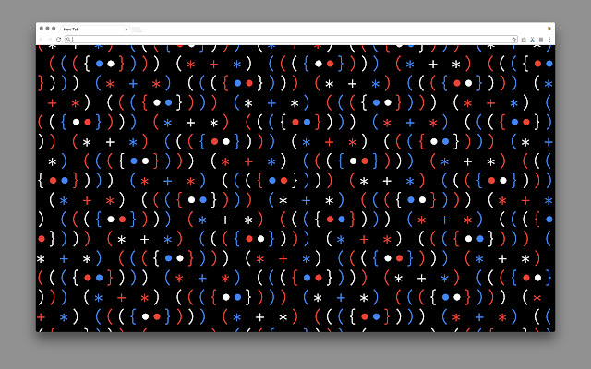591x369 pixels.
Task: Bookmark this page with the star icon
Action: pyautogui.click(x=513, y=39)
